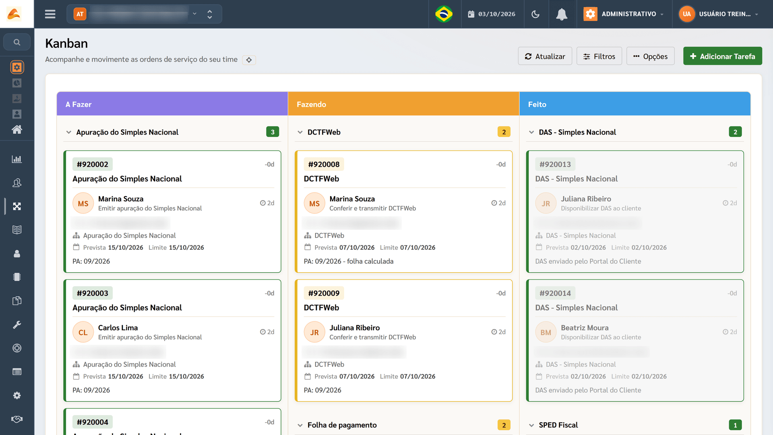Open task card #920009
Image resolution: width=773 pixels, height=435 pixels.
(x=404, y=341)
